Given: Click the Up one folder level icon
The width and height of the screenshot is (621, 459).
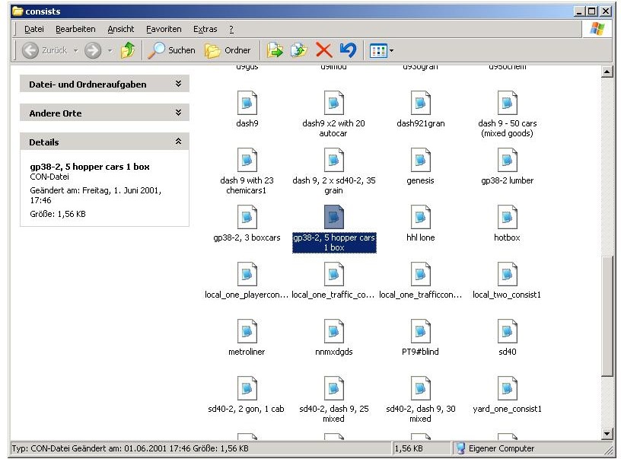Looking at the screenshot, I should pyautogui.click(x=128, y=50).
